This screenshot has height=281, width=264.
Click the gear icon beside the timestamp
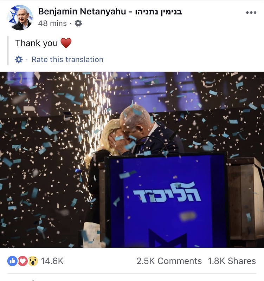tap(78, 23)
